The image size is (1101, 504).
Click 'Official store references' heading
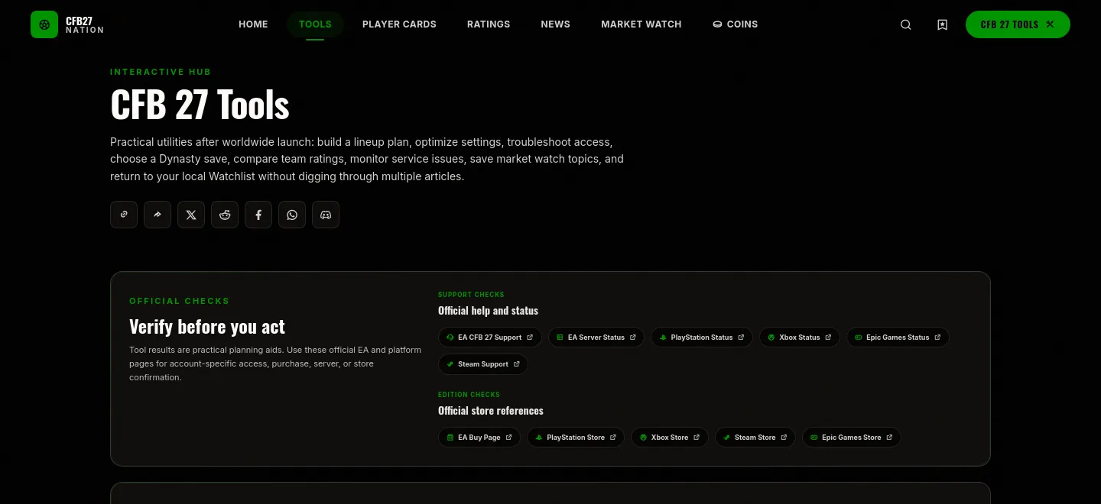491,411
